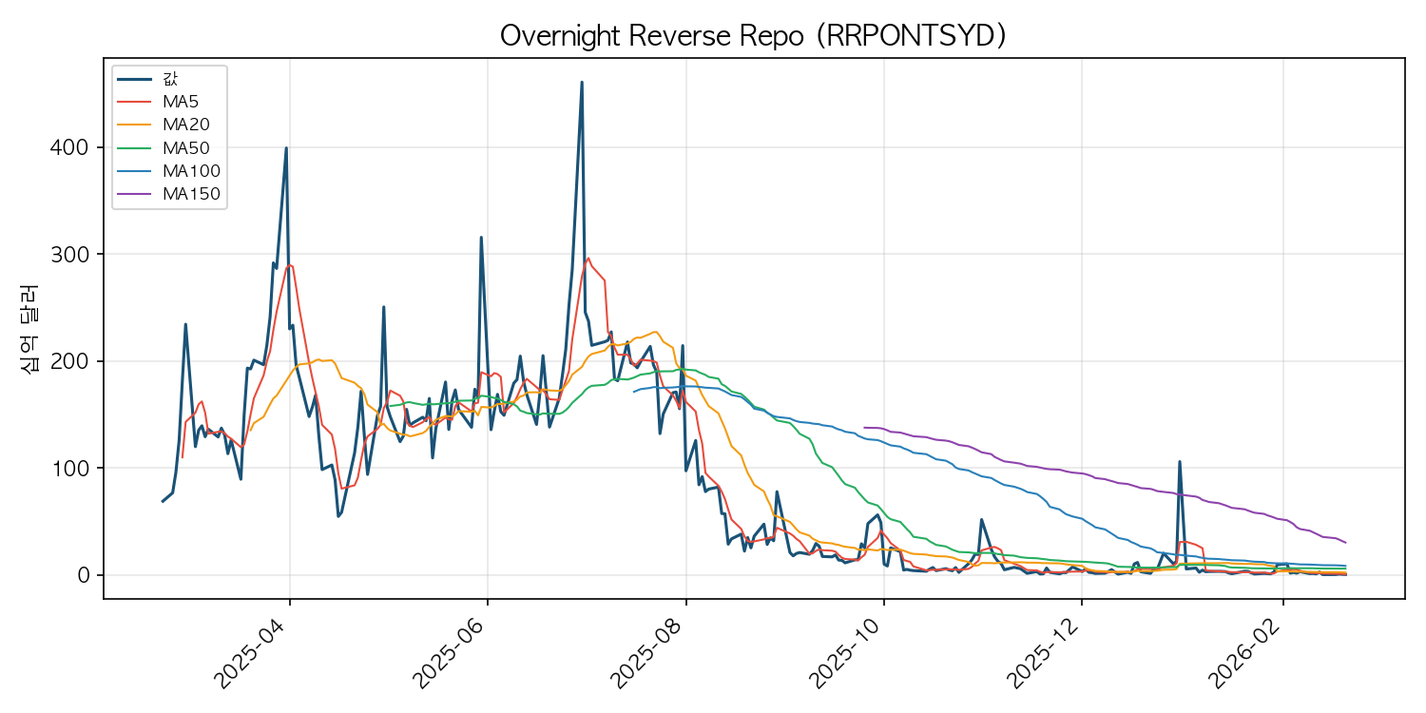This screenshot has height=713, width=1426.
Task: Click the left start of purple MA150 line
Action: click(x=863, y=428)
